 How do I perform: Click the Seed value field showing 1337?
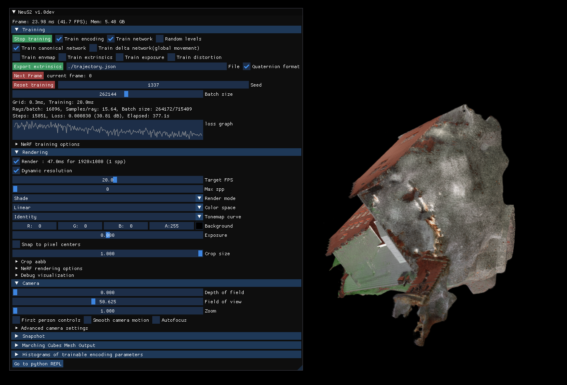[x=153, y=85]
